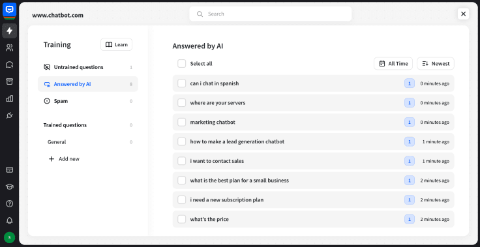Viewport: 480px width, 247px height.
Task: Select checkbox for best plan small business
Action: [182, 181]
